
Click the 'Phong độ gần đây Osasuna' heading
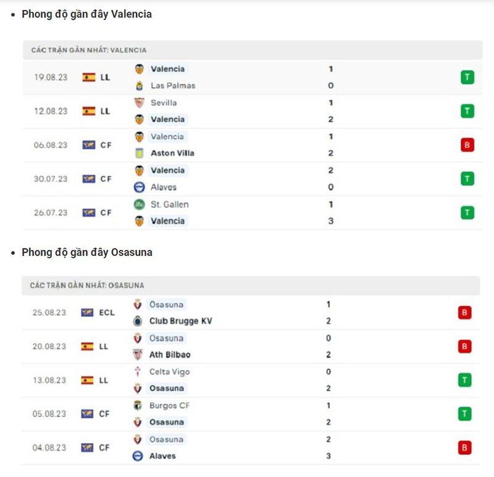[x=87, y=252]
